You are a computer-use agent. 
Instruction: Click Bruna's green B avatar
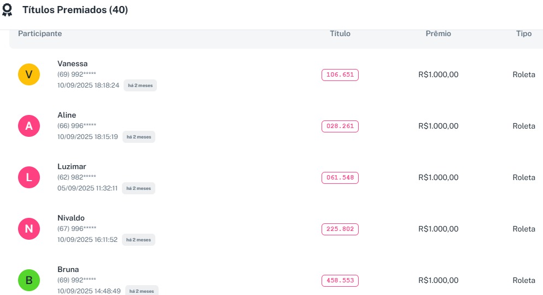29,280
